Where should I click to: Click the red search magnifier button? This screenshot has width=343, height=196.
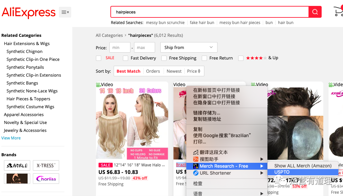point(315,12)
